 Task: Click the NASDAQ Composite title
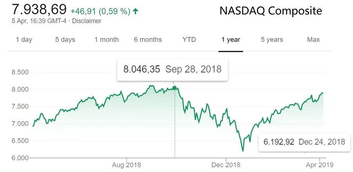coord(271,11)
